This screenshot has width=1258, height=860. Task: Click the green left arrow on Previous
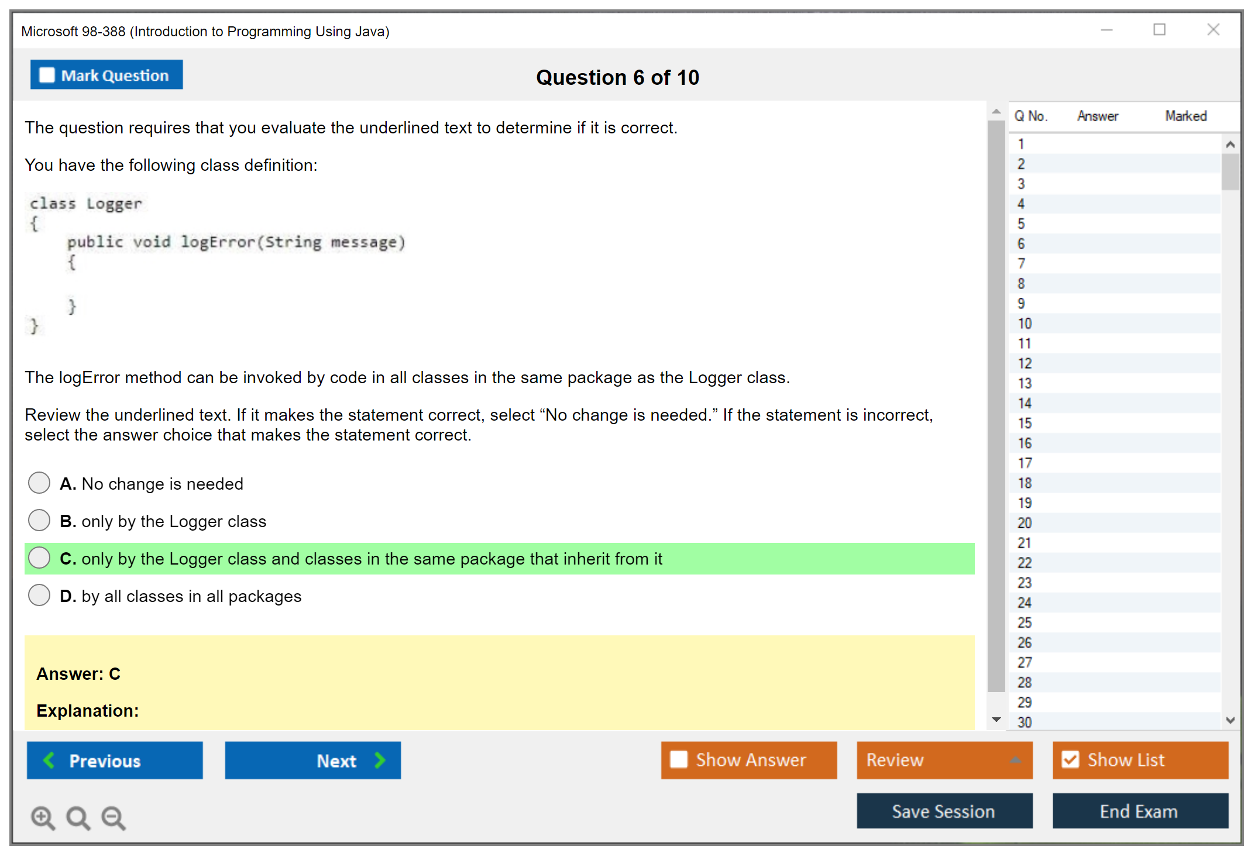point(49,760)
